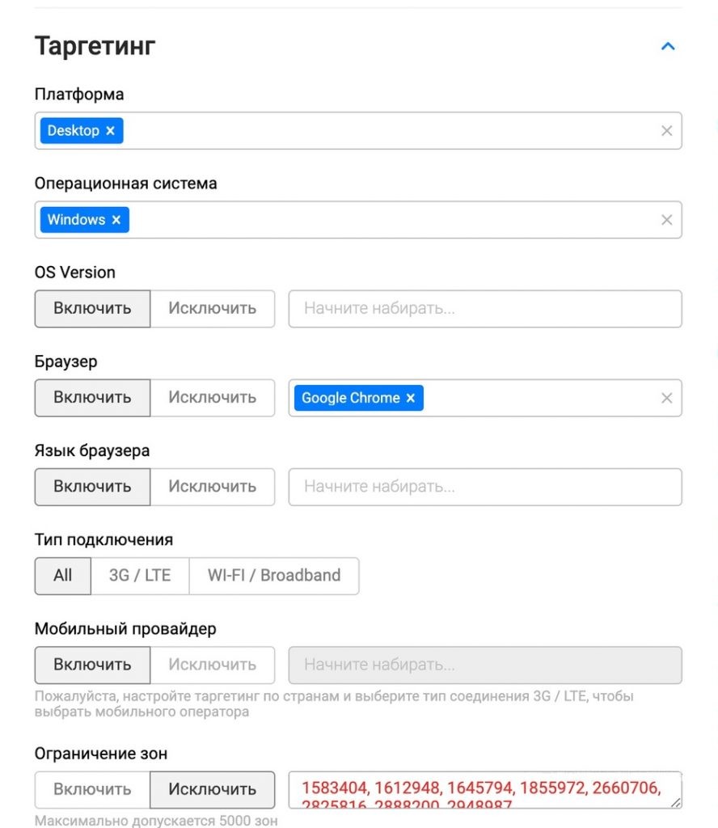
Task: Clear the Браузер selection field
Action: coord(666,397)
